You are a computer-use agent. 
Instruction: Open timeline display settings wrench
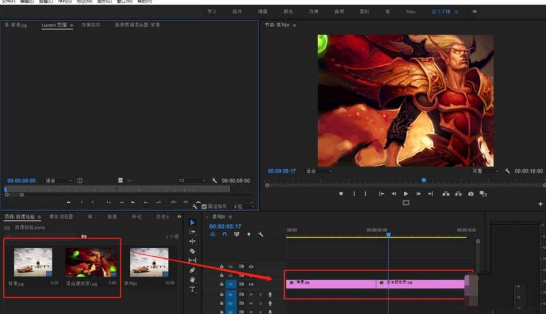click(260, 234)
